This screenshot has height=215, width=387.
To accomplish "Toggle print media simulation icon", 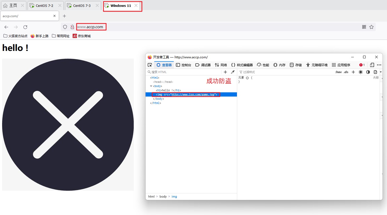I will 375,72.
